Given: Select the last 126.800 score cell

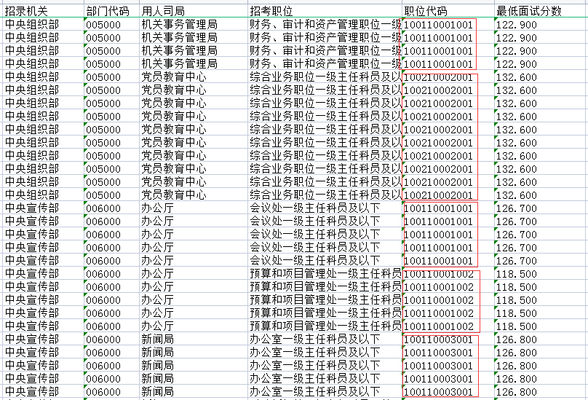Looking at the screenshot, I should [541, 391].
